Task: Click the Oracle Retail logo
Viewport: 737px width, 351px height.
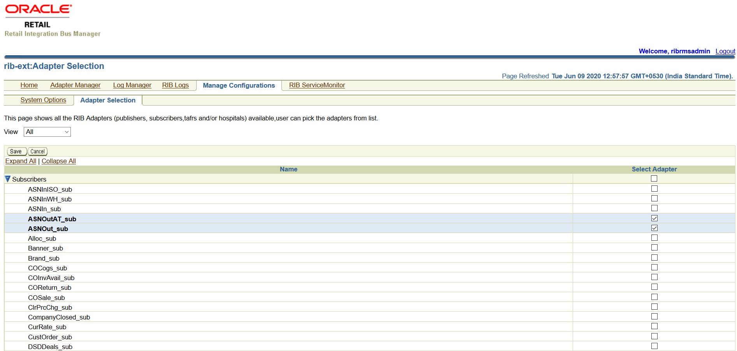Action: [x=38, y=16]
